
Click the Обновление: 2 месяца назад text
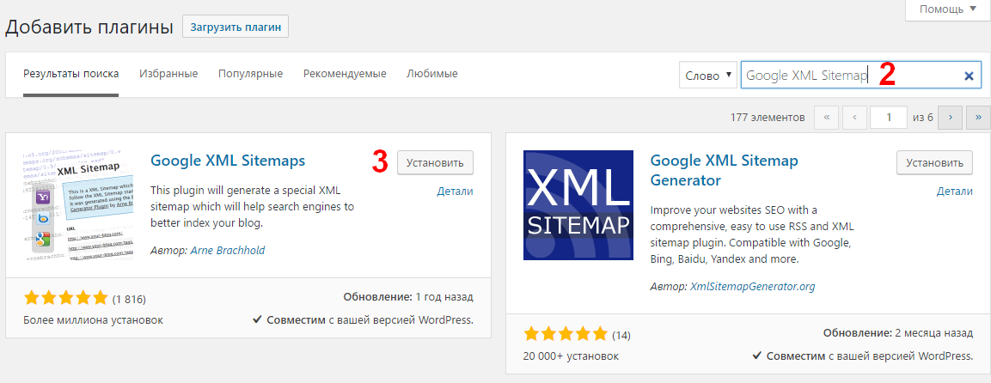[898, 332]
